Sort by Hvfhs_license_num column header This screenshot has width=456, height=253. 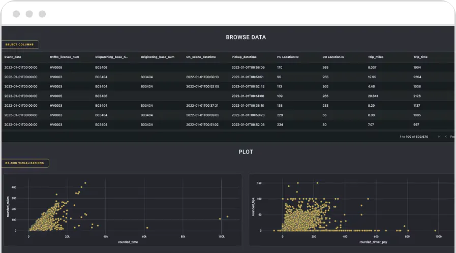(x=64, y=57)
